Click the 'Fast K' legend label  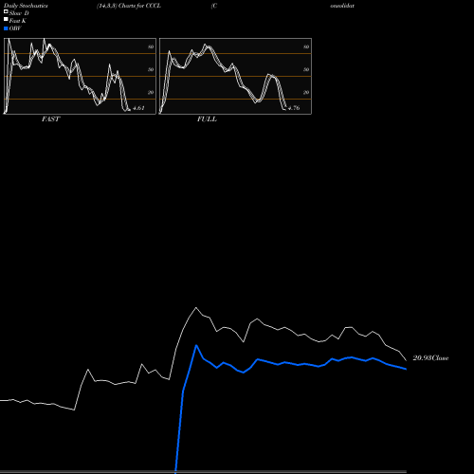17,21
